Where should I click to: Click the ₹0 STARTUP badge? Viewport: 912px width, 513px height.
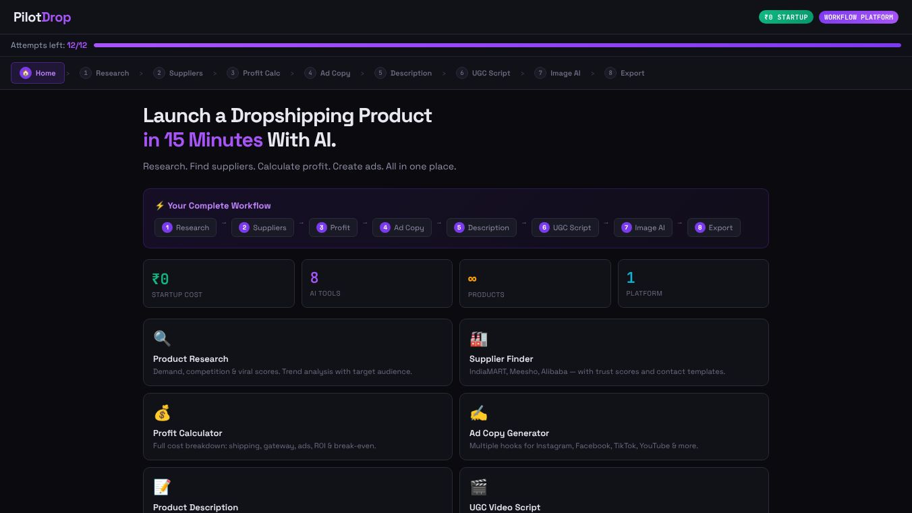(786, 17)
